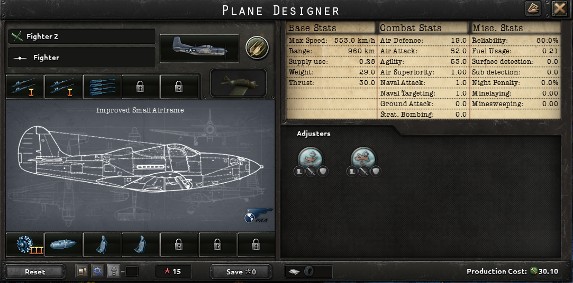Click the engine module slot marked III
The height and width of the screenshot is (283, 573).
click(25, 244)
